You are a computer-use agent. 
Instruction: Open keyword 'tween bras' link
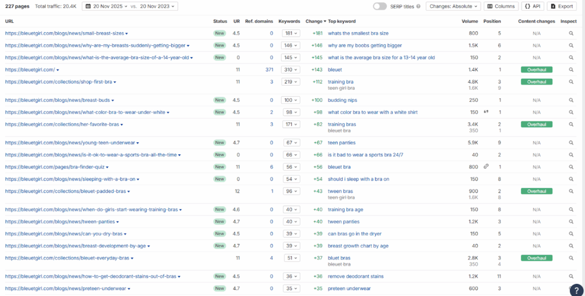(x=340, y=191)
